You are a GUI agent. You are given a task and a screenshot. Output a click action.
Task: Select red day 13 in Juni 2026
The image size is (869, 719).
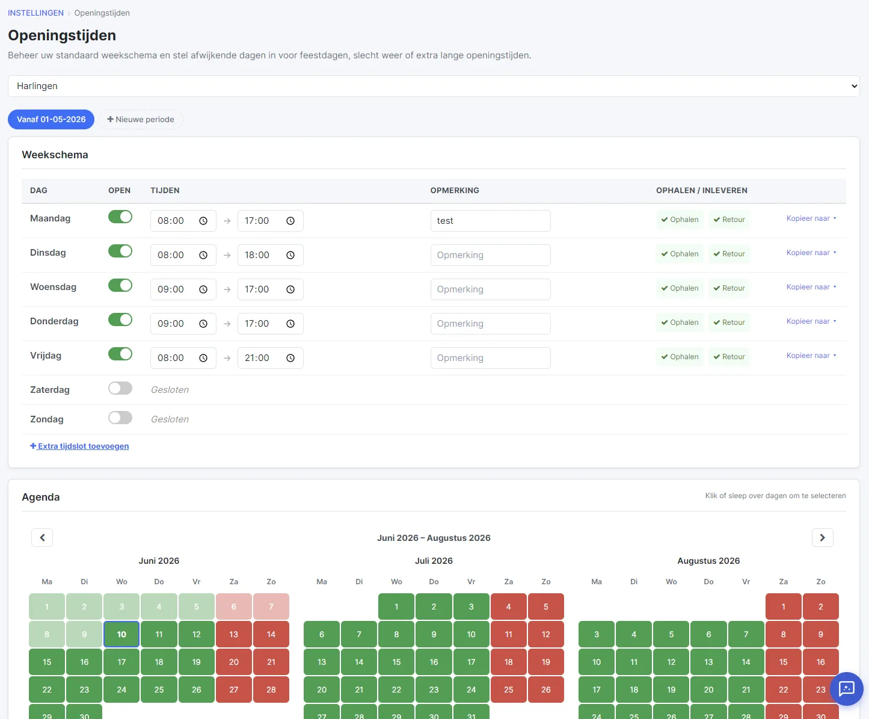(234, 634)
